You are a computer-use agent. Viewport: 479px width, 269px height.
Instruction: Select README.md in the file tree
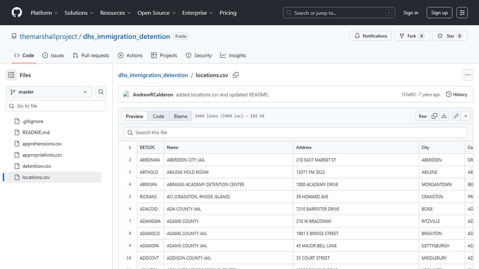point(35,132)
